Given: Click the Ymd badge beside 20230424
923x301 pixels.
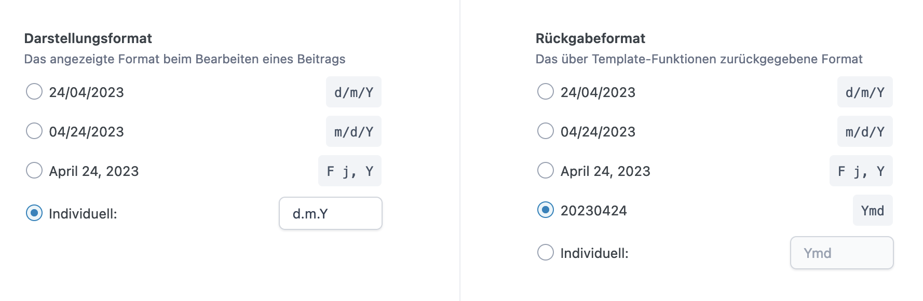Looking at the screenshot, I should click(x=873, y=210).
